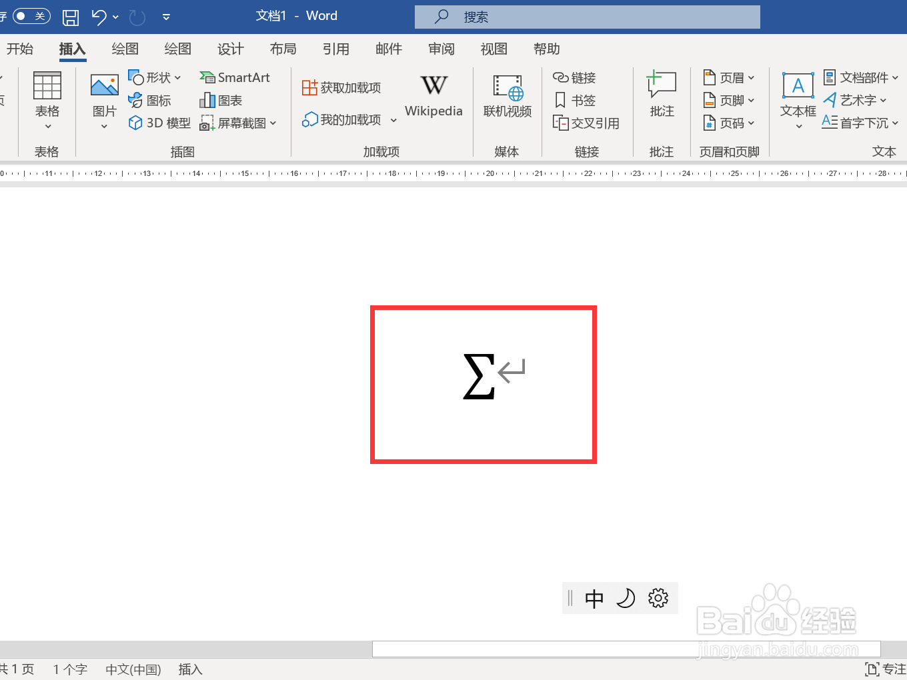This screenshot has width=907, height=680.
Task: Open the 视图 tab
Action: click(x=494, y=49)
